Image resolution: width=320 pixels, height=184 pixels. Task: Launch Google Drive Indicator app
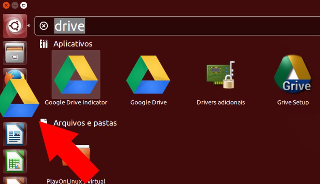pos(76,75)
